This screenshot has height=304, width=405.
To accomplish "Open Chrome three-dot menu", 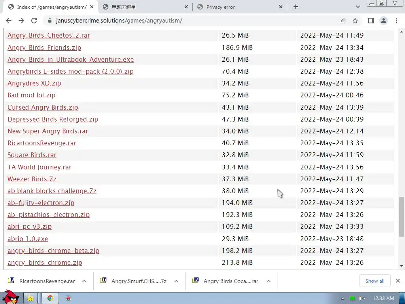I will 396,21.
